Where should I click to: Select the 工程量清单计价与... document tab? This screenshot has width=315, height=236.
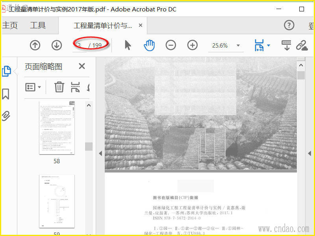(103, 26)
